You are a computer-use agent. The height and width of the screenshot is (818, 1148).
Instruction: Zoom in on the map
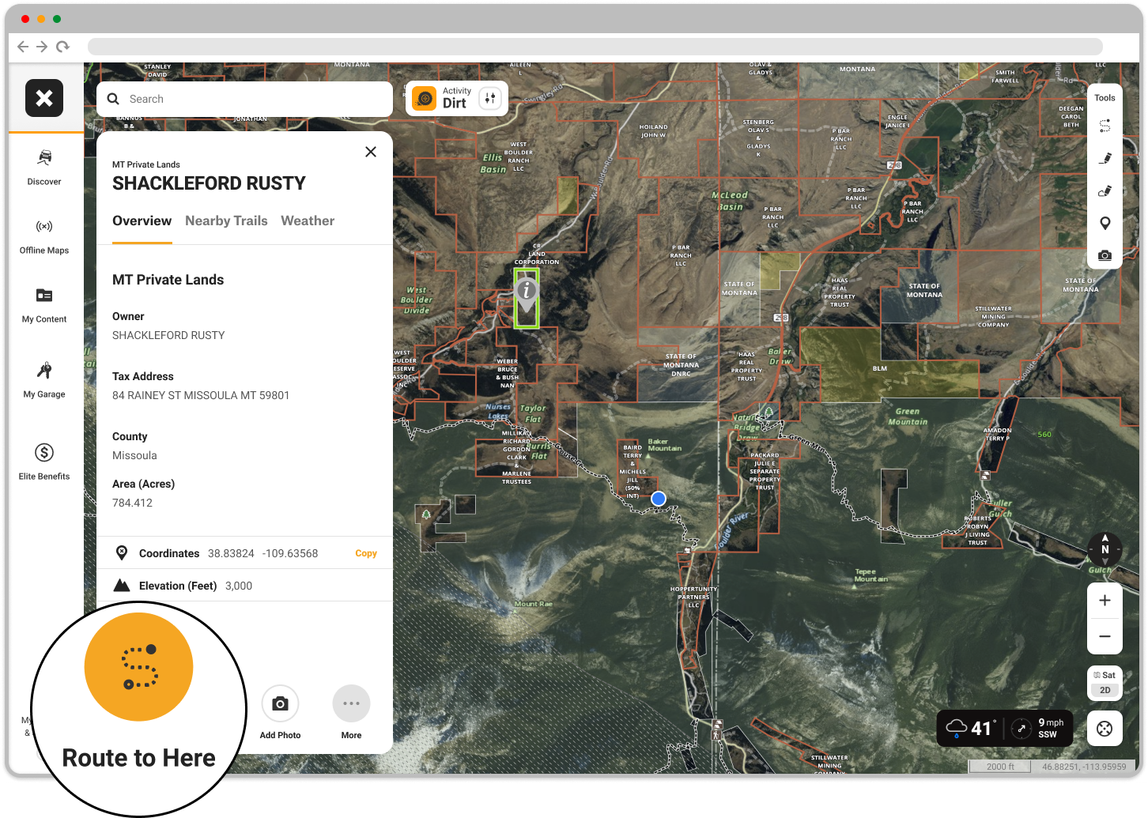click(1105, 601)
